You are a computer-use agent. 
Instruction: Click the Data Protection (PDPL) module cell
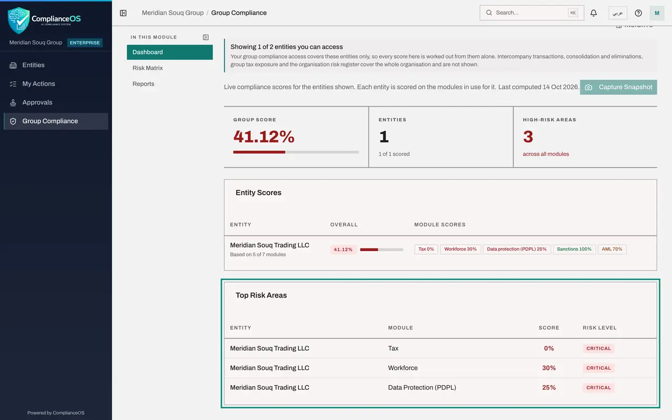click(x=422, y=387)
